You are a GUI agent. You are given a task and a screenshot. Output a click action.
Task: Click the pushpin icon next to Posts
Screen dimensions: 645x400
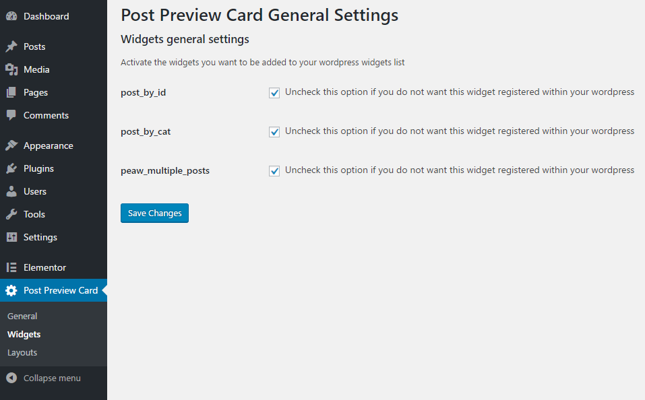click(11, 46)
